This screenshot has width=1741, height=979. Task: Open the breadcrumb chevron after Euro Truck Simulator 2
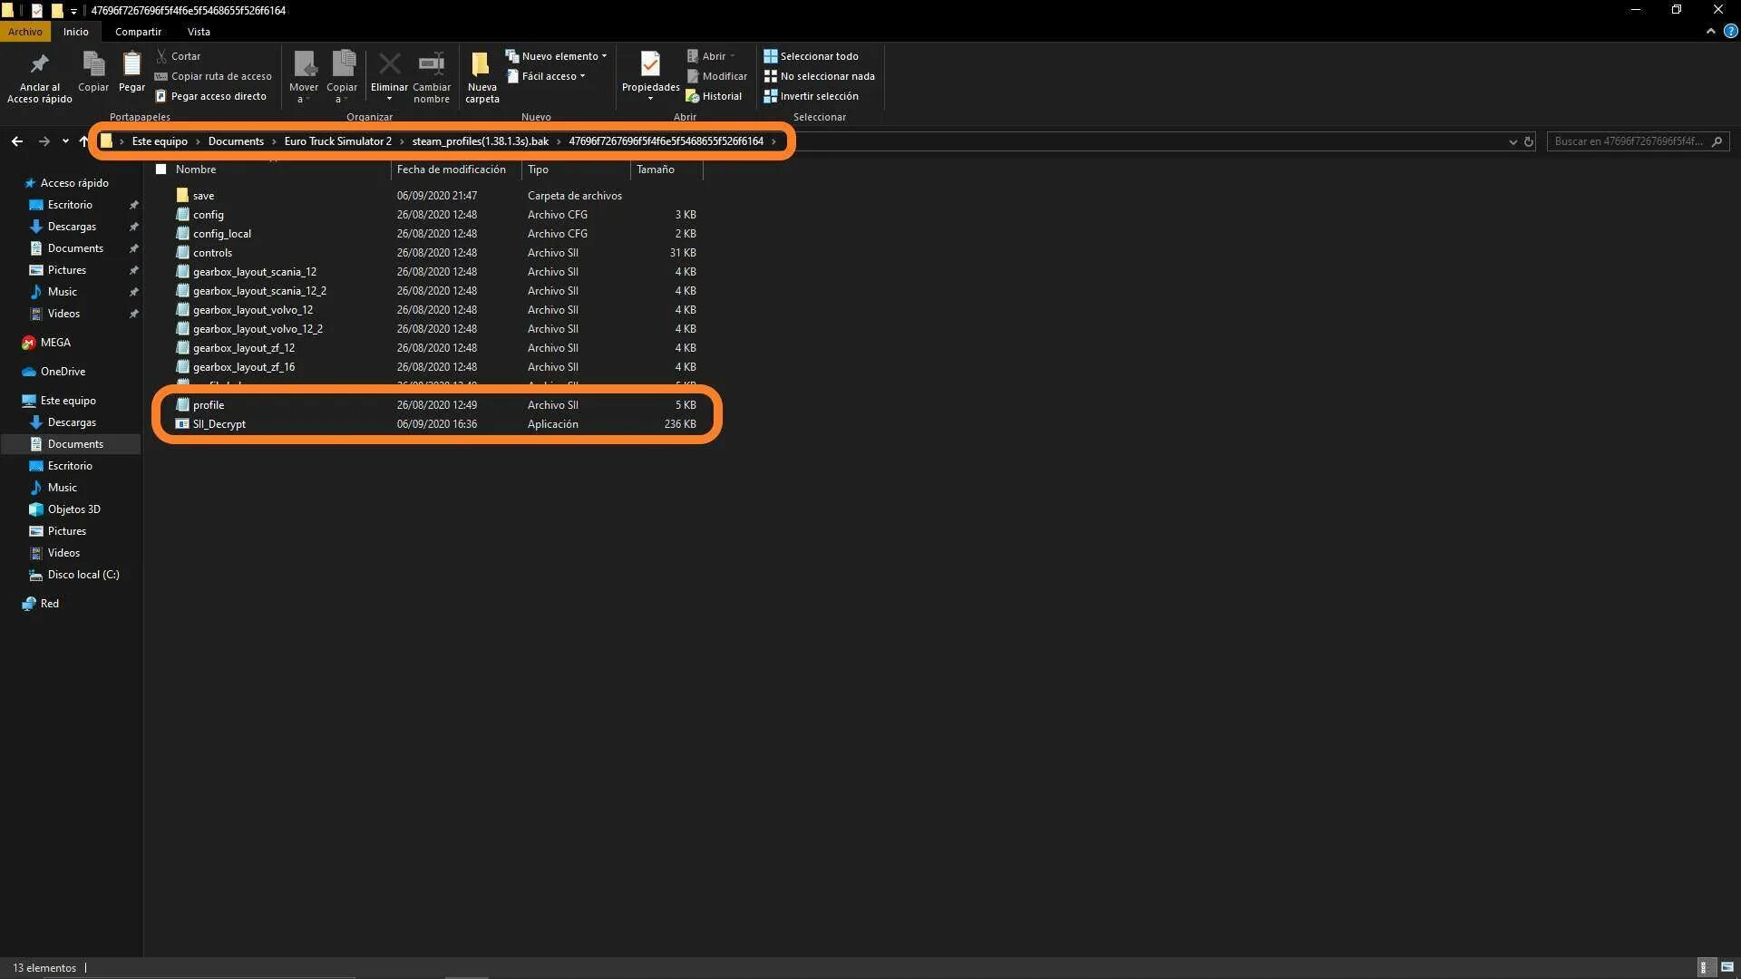click(x=402, y=141)
